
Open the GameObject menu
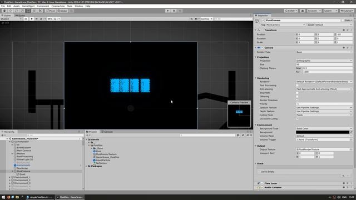point(28,6)
